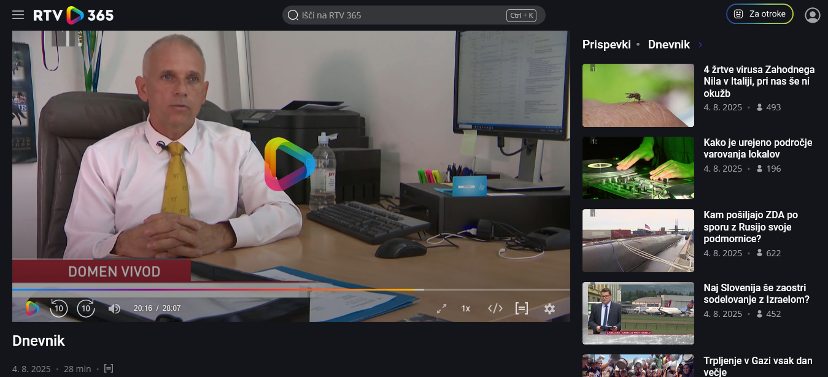Open player settings gear

tap(549, 308)
